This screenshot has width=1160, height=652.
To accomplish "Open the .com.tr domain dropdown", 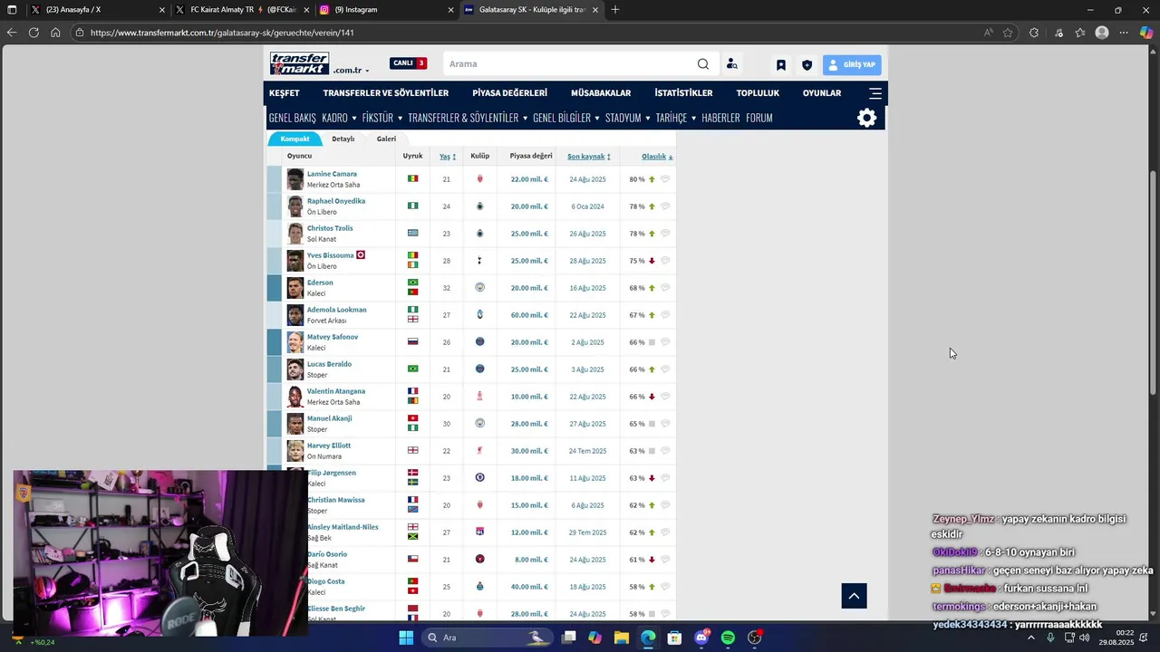I will (x=351, y=71).
